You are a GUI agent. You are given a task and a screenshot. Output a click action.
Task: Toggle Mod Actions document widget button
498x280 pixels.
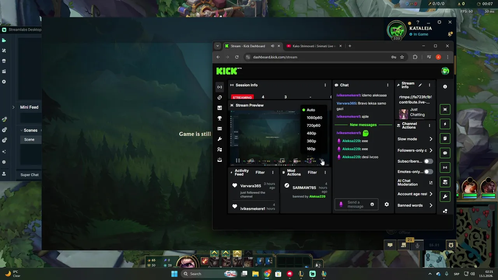[445, 138]
